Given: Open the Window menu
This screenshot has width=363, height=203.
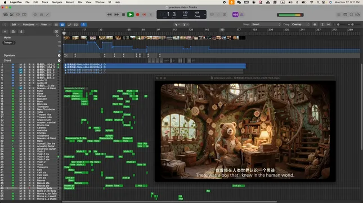Looking at the screenshot, I should 100,2.
